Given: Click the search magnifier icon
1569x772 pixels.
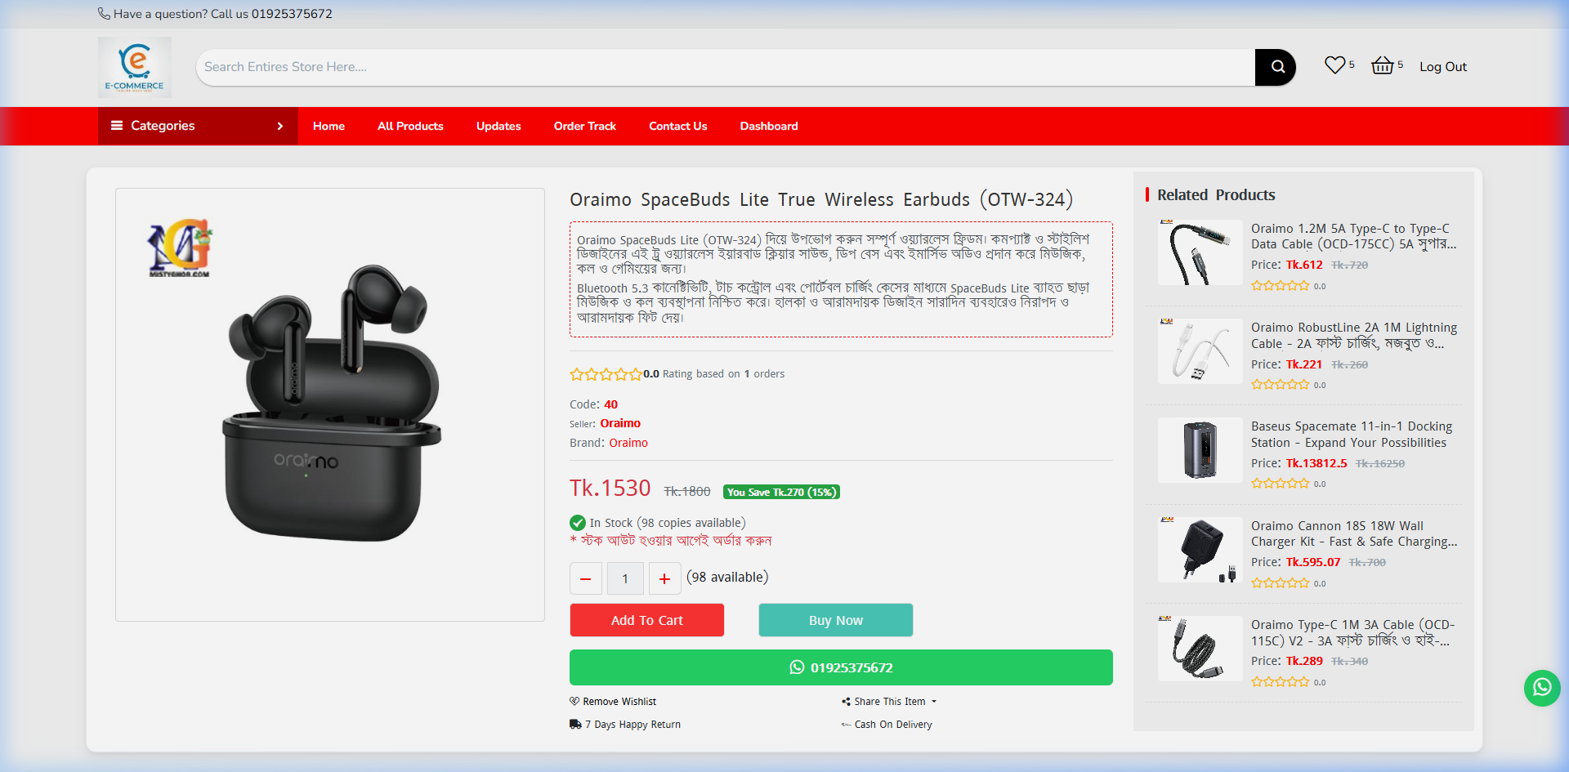Looking at the screenshot, I should click(x=1276, y=66).
